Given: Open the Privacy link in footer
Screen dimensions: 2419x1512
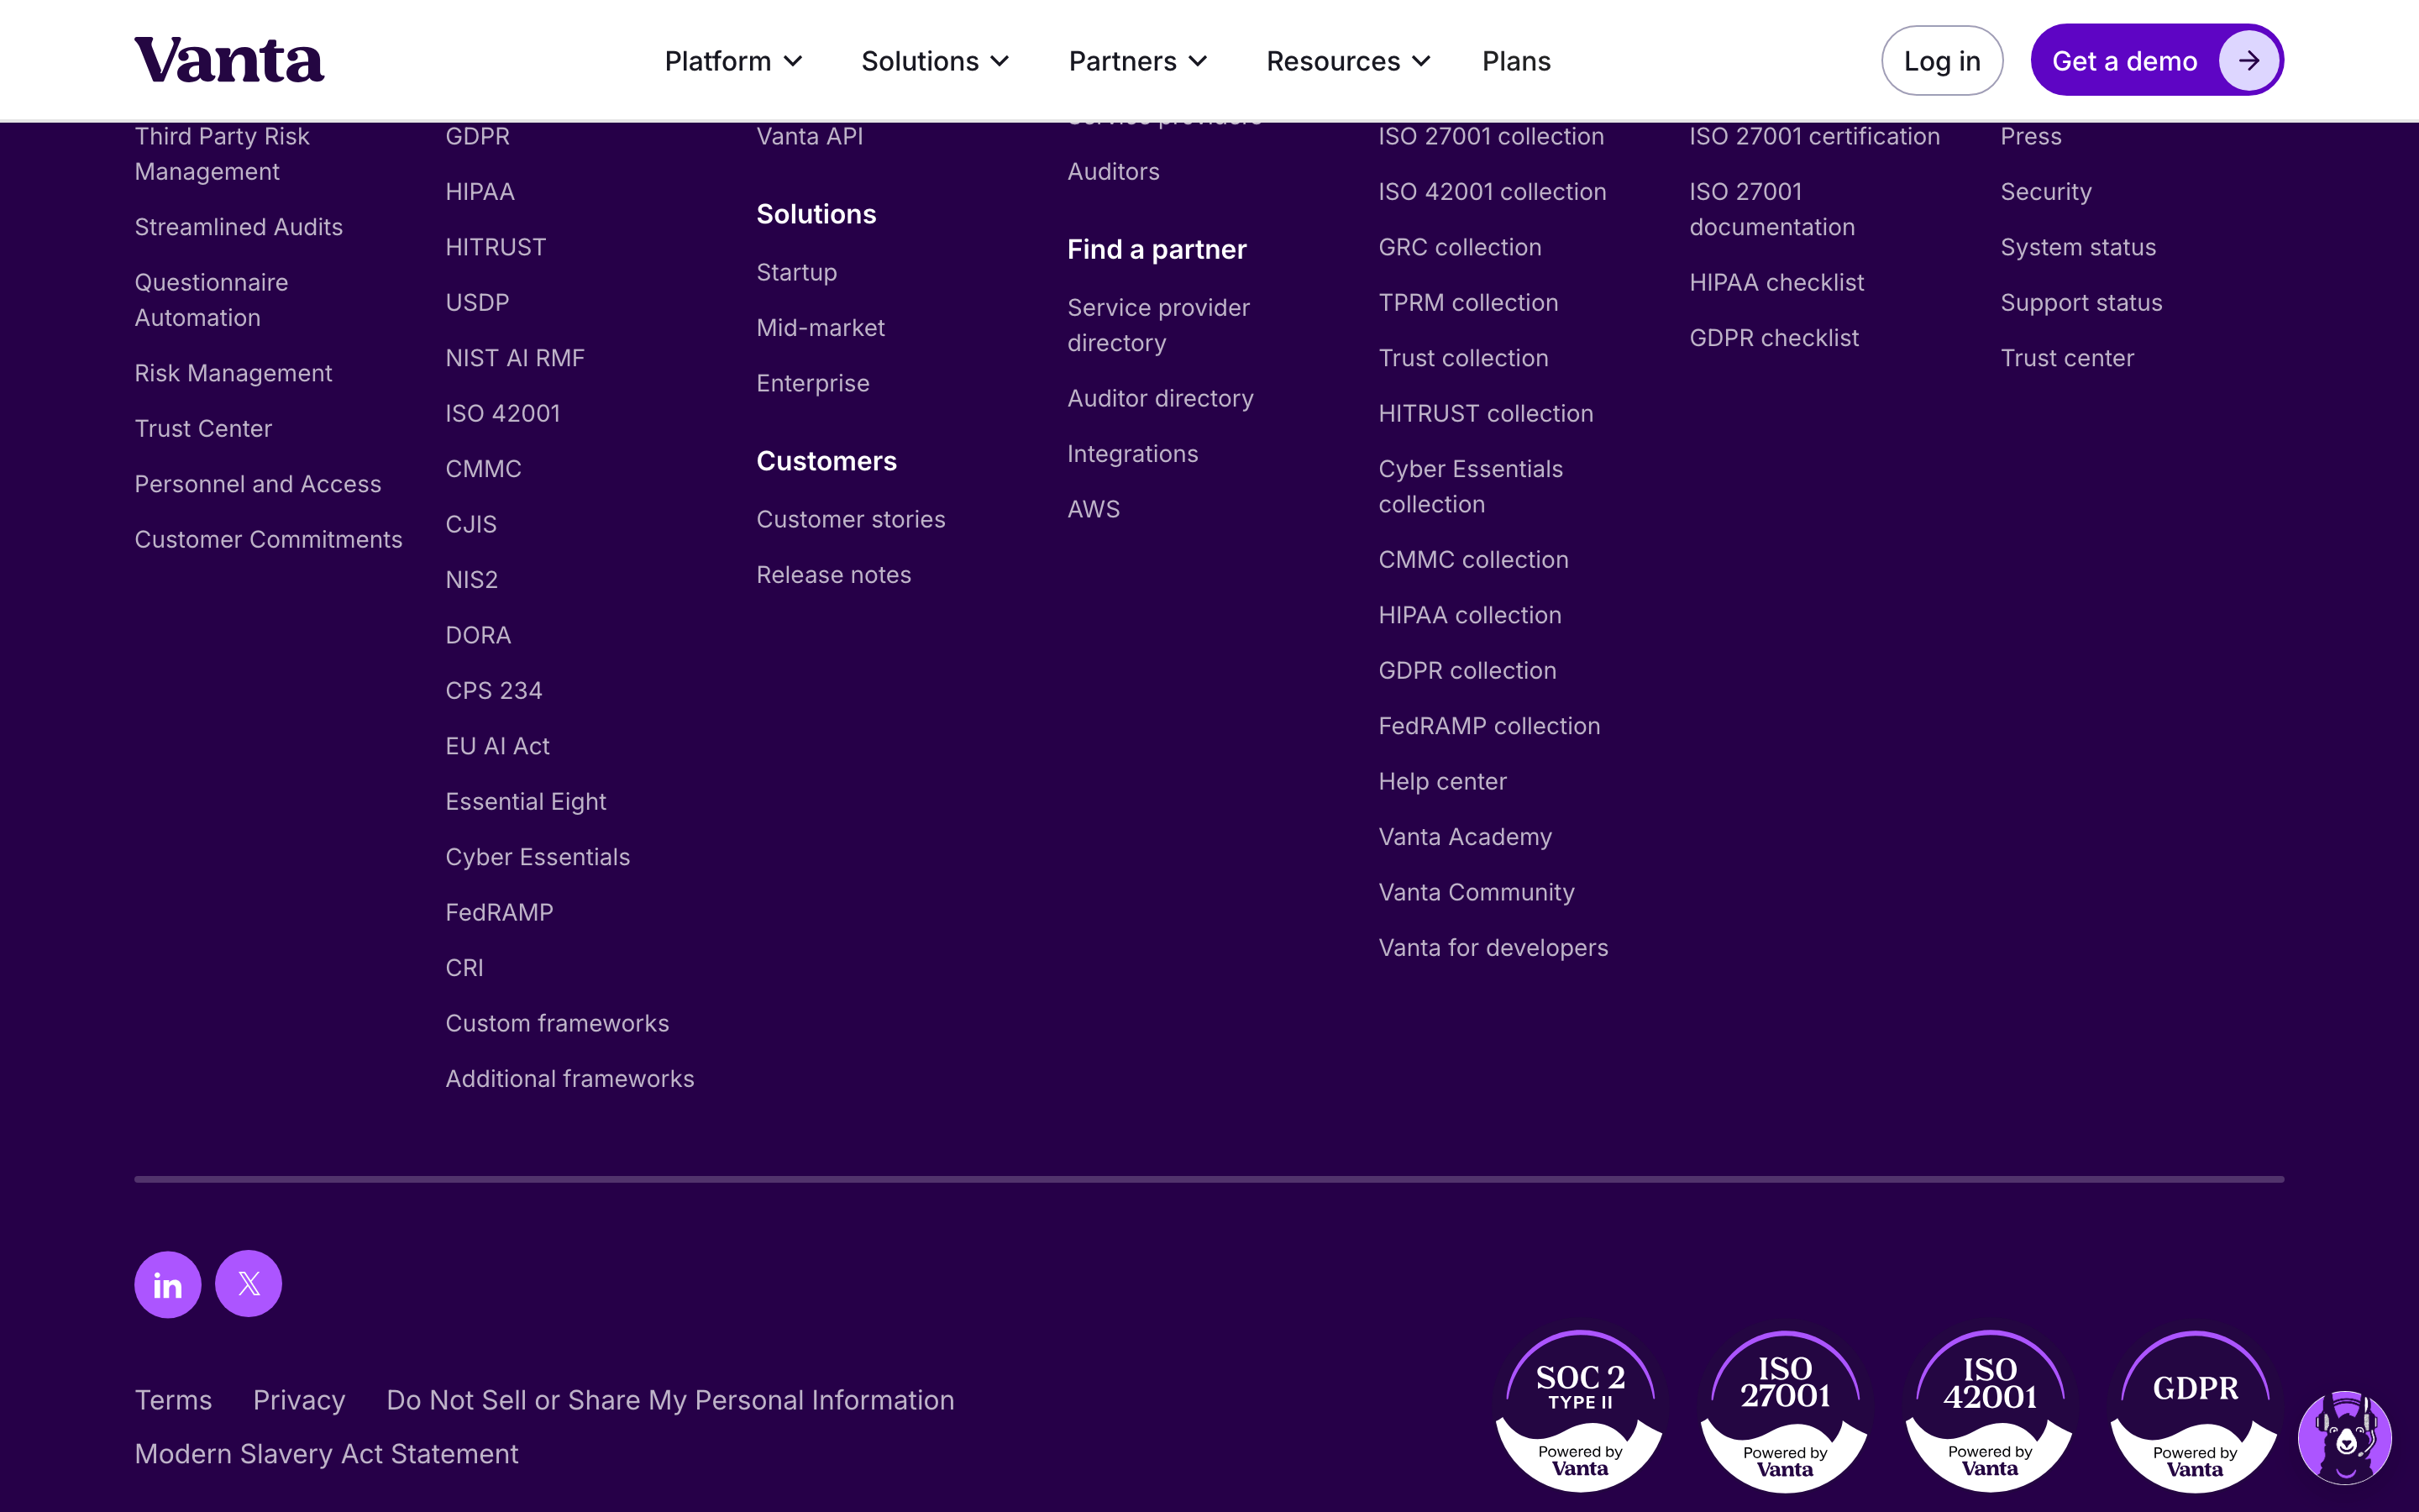Looking at the screenshot, I should [299, 1400].
